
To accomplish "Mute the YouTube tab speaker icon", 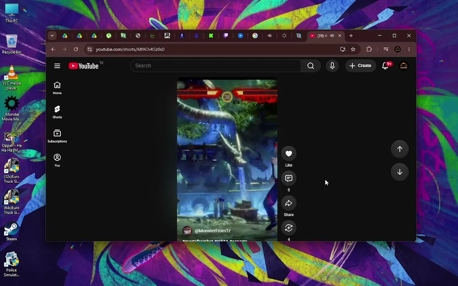I will tap(332, 36).
